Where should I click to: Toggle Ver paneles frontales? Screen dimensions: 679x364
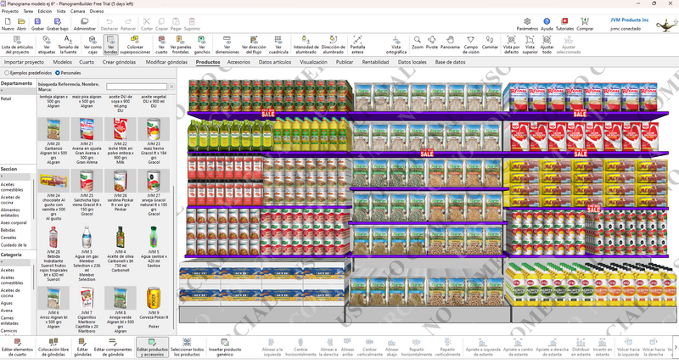click(x=181, y=45)
